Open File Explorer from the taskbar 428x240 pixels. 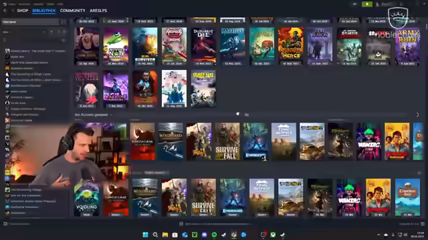click(165, 235)
